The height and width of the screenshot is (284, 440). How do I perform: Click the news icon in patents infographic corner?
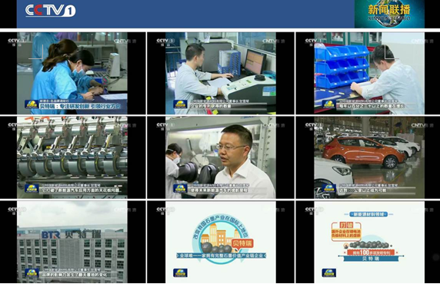[x=329, y=272]
